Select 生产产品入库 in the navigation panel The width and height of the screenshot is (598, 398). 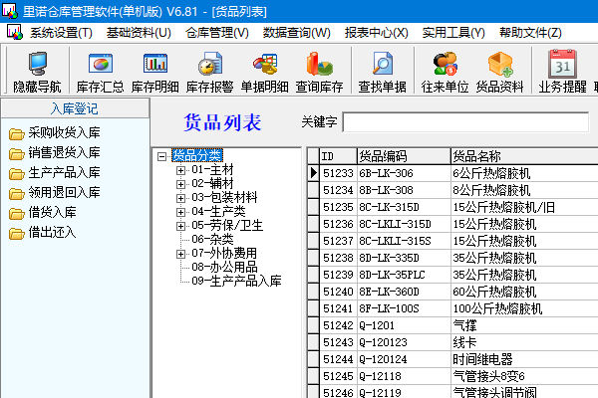64,172
